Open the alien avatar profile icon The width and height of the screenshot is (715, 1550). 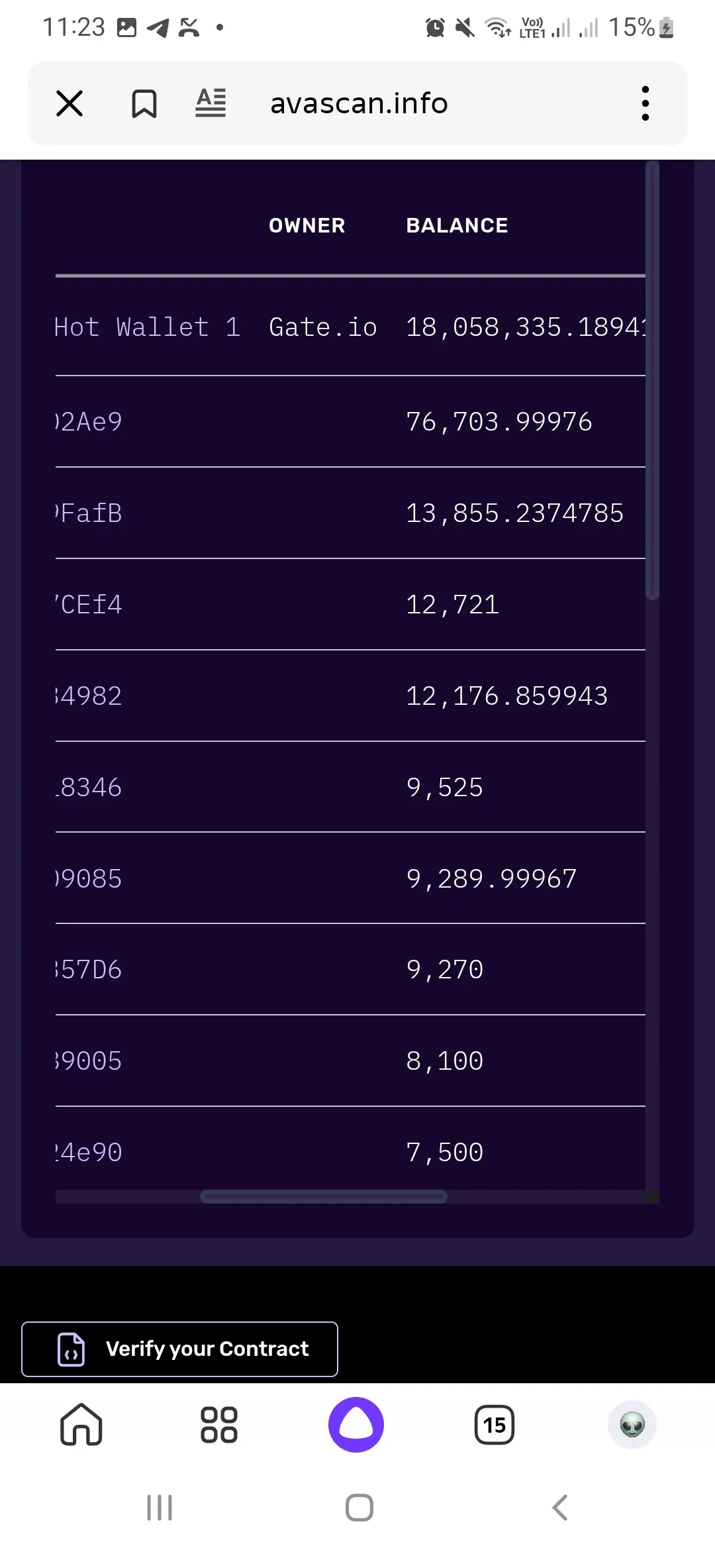(632, 1425)
